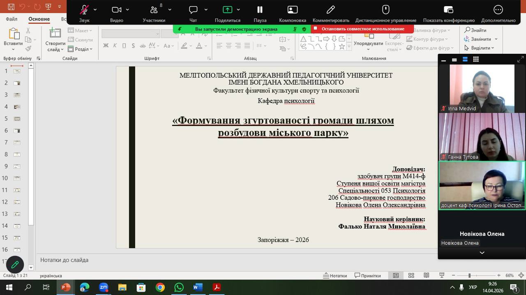Click Дистанционное управление remote control icon

coord(385,10)
